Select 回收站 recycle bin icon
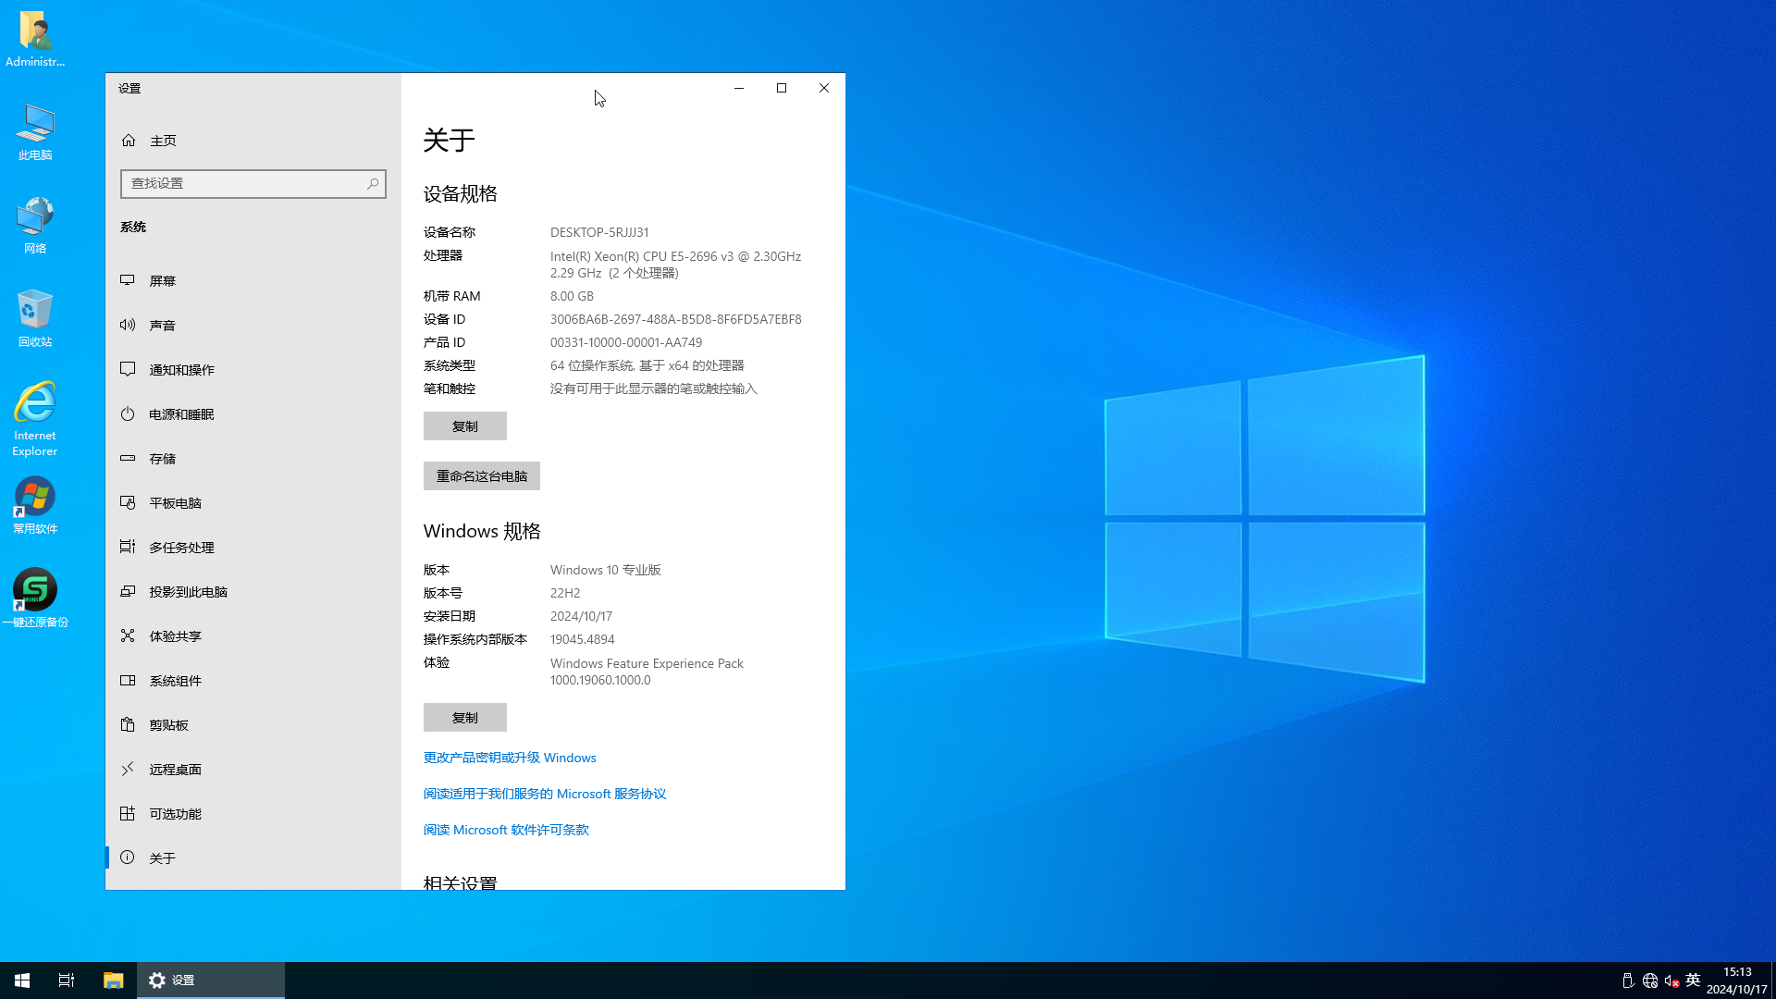Image resolution: width=1776 pixels, height=999 pixels. 35,318
